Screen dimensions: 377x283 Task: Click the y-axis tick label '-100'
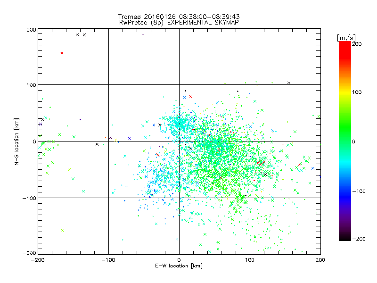[29, 198]
